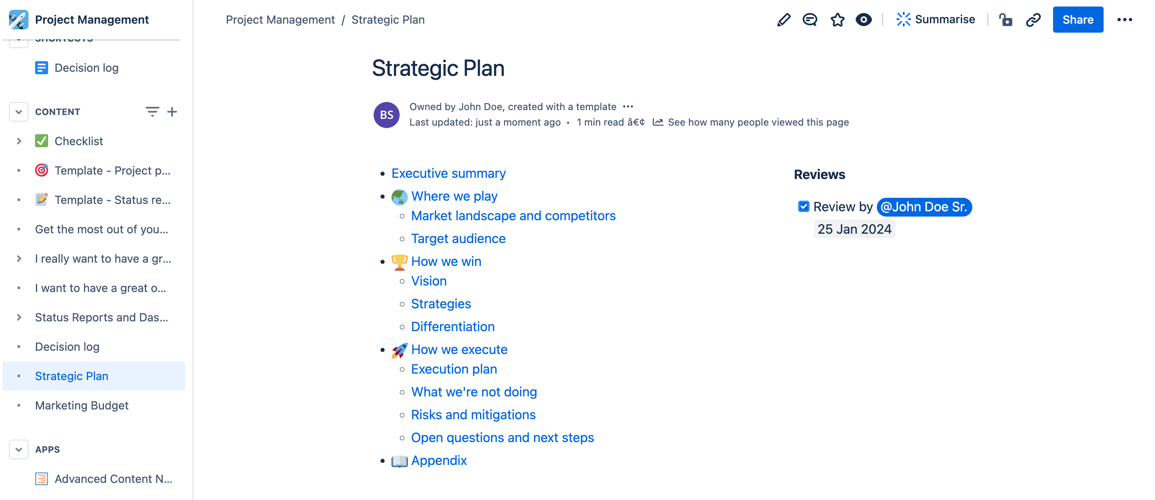Expand the Checklist tree item
The image size is (1155, 500).
19,141
